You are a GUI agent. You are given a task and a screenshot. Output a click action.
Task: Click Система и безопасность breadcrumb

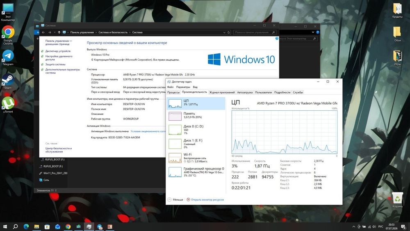pyautogui.click(x=113, y=32)
